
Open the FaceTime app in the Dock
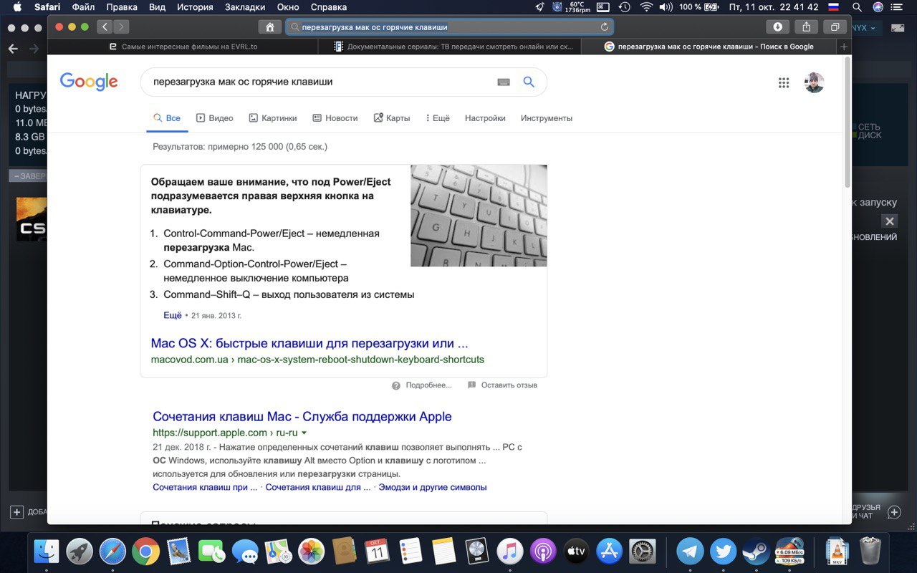(212, 552)
